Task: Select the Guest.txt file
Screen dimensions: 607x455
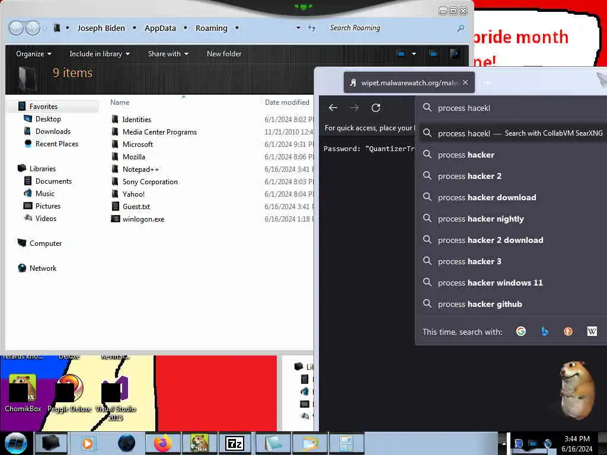Action: [x=136, y=207]
